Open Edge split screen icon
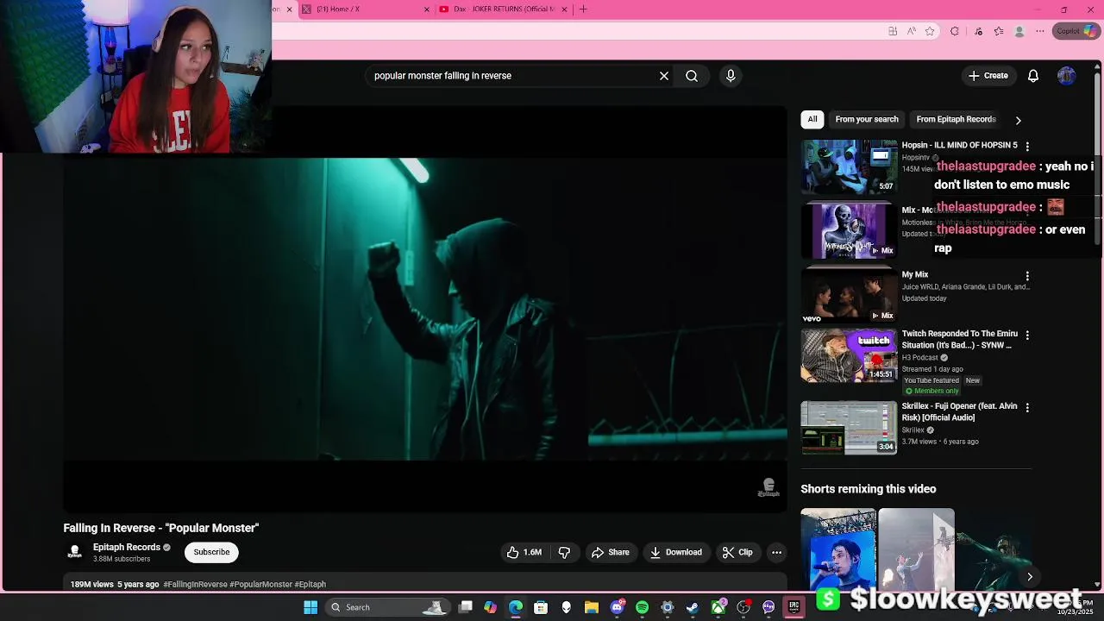This screenshot has width=1104, height=621. [x=893, y=31]
